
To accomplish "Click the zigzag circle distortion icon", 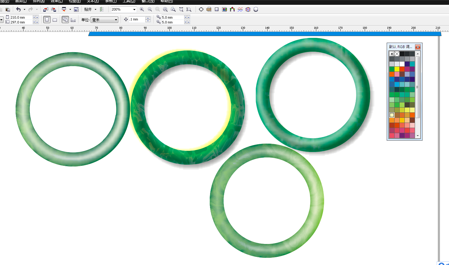I will [x=248, y=10].
